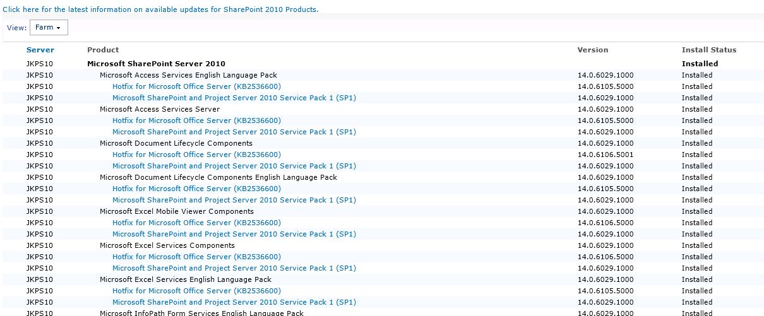This screenshot has width=764, height=316.
Task: Open SP1 link under Excel Services English Language Pack
Action: [234, 302]
